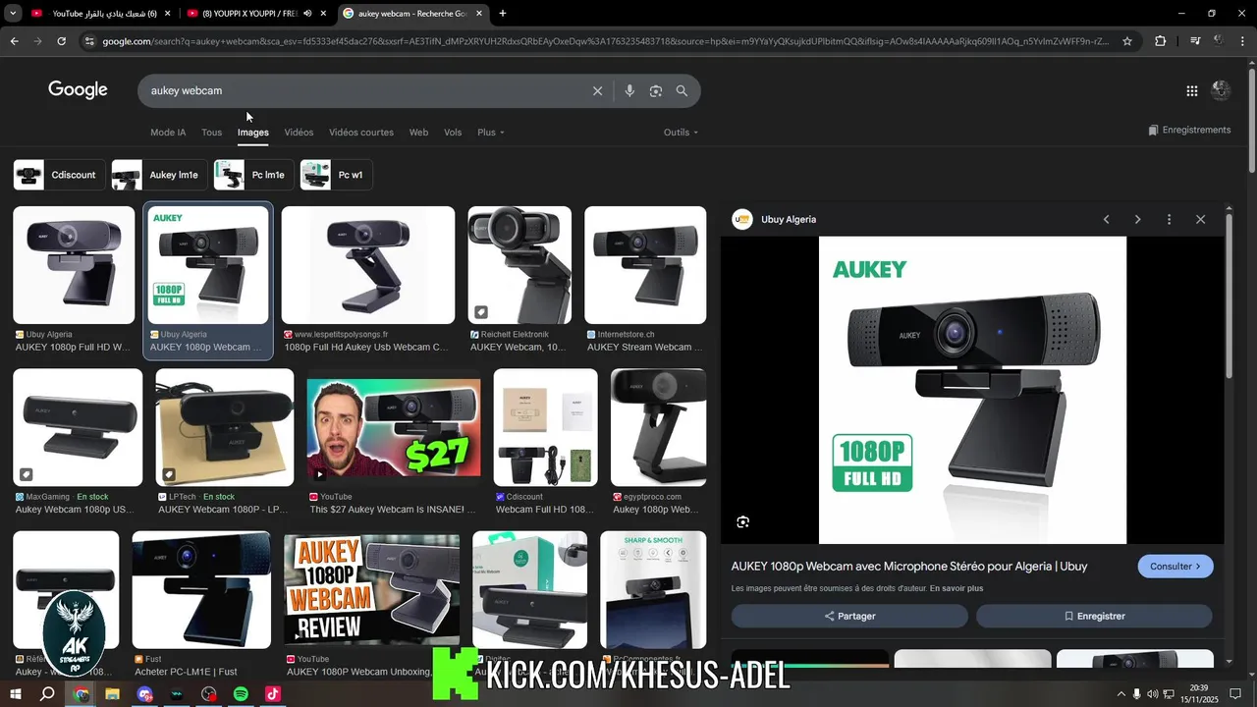Image resolution: width=1257 pixels, height=707 pixels.
Task: Open Enregistrements saved items link
Action: pyautogui.click(x=1188, y=130)
